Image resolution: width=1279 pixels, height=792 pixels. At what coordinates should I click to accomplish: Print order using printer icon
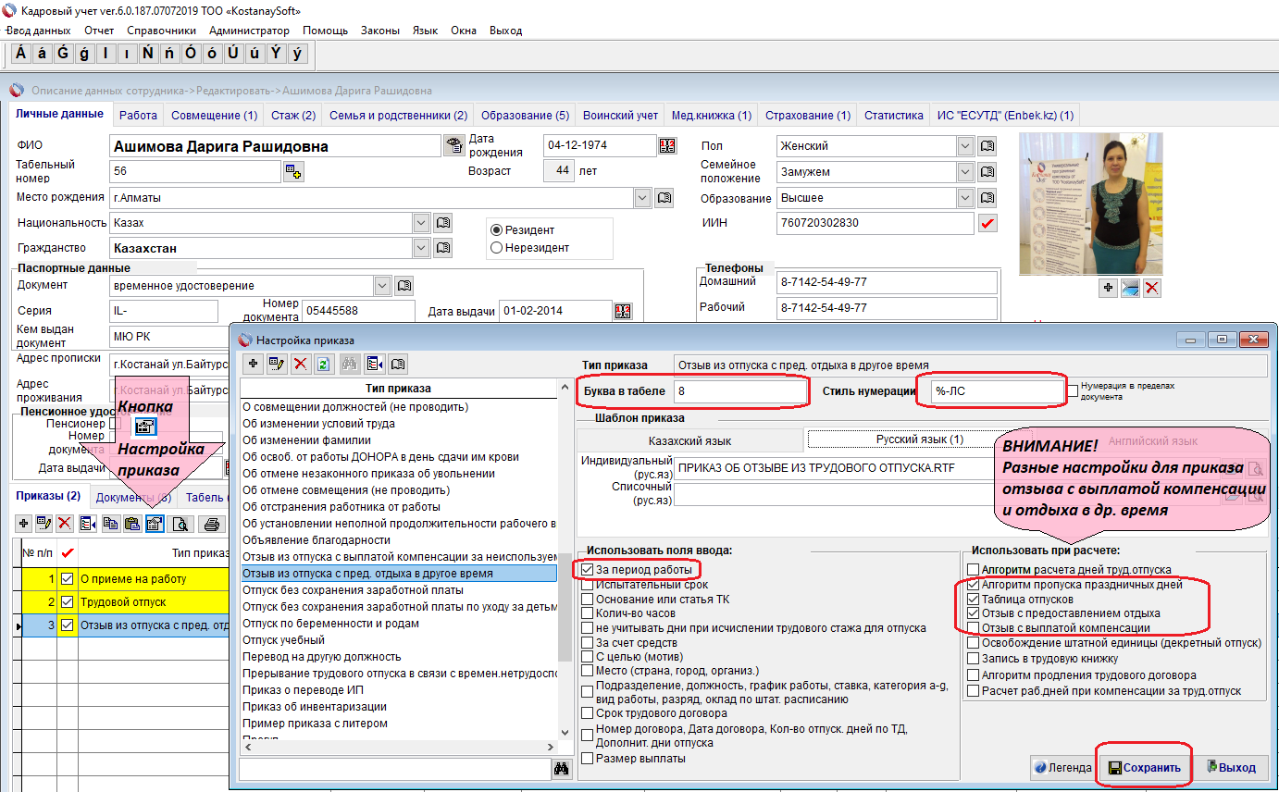click(x=212, y=524)
